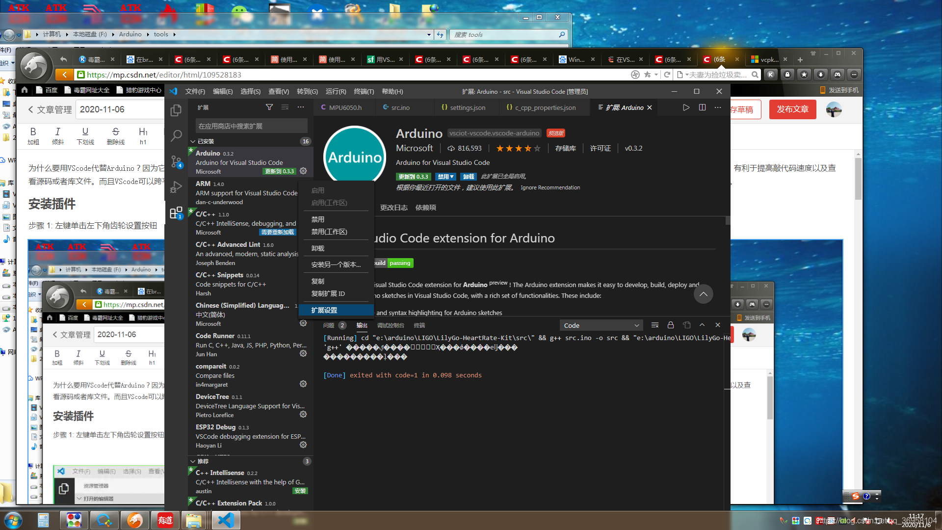Clear the Output panel content
Screen dimensions: 942x530
pyautogui.click(x=655, y=325)
